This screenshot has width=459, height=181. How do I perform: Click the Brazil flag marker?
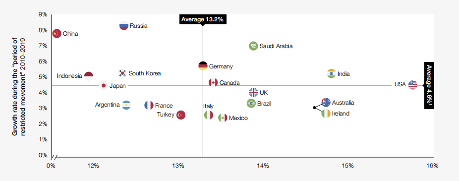tap(251, 103)
